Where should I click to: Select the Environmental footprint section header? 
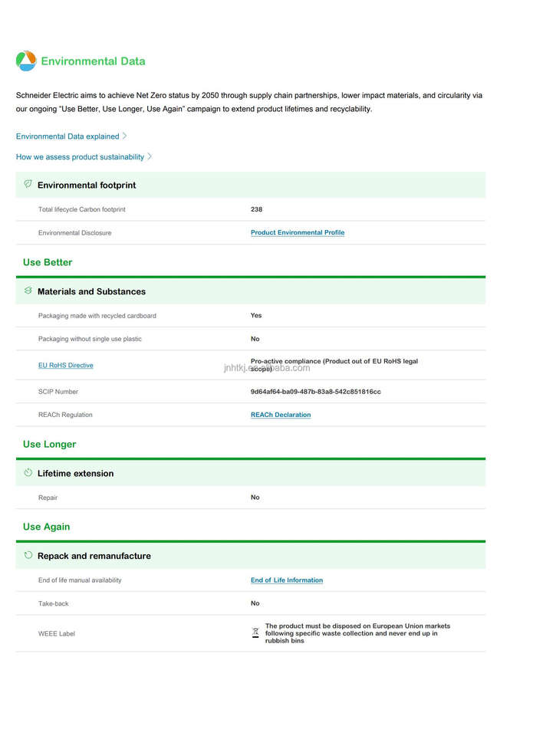87,185
